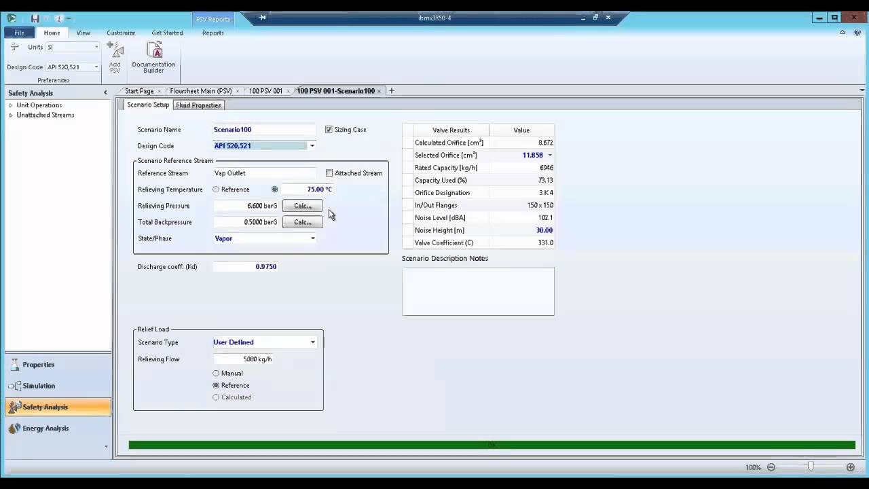The height and width of the screenshot is (489, 869).
Task: Click Calc button for Relieving Pressure
Action: (303, 206)
